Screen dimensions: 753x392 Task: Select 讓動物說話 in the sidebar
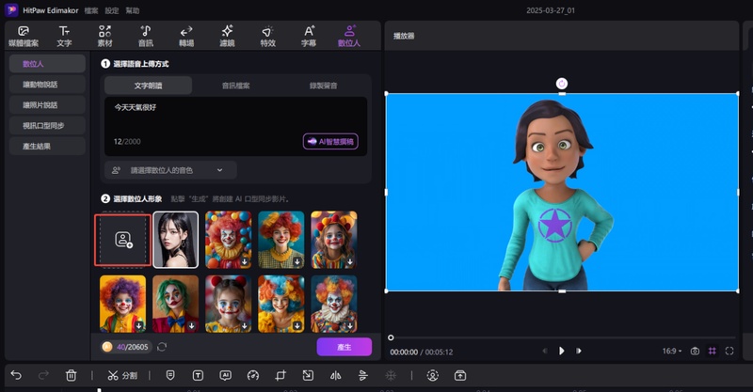click(47, 85)
